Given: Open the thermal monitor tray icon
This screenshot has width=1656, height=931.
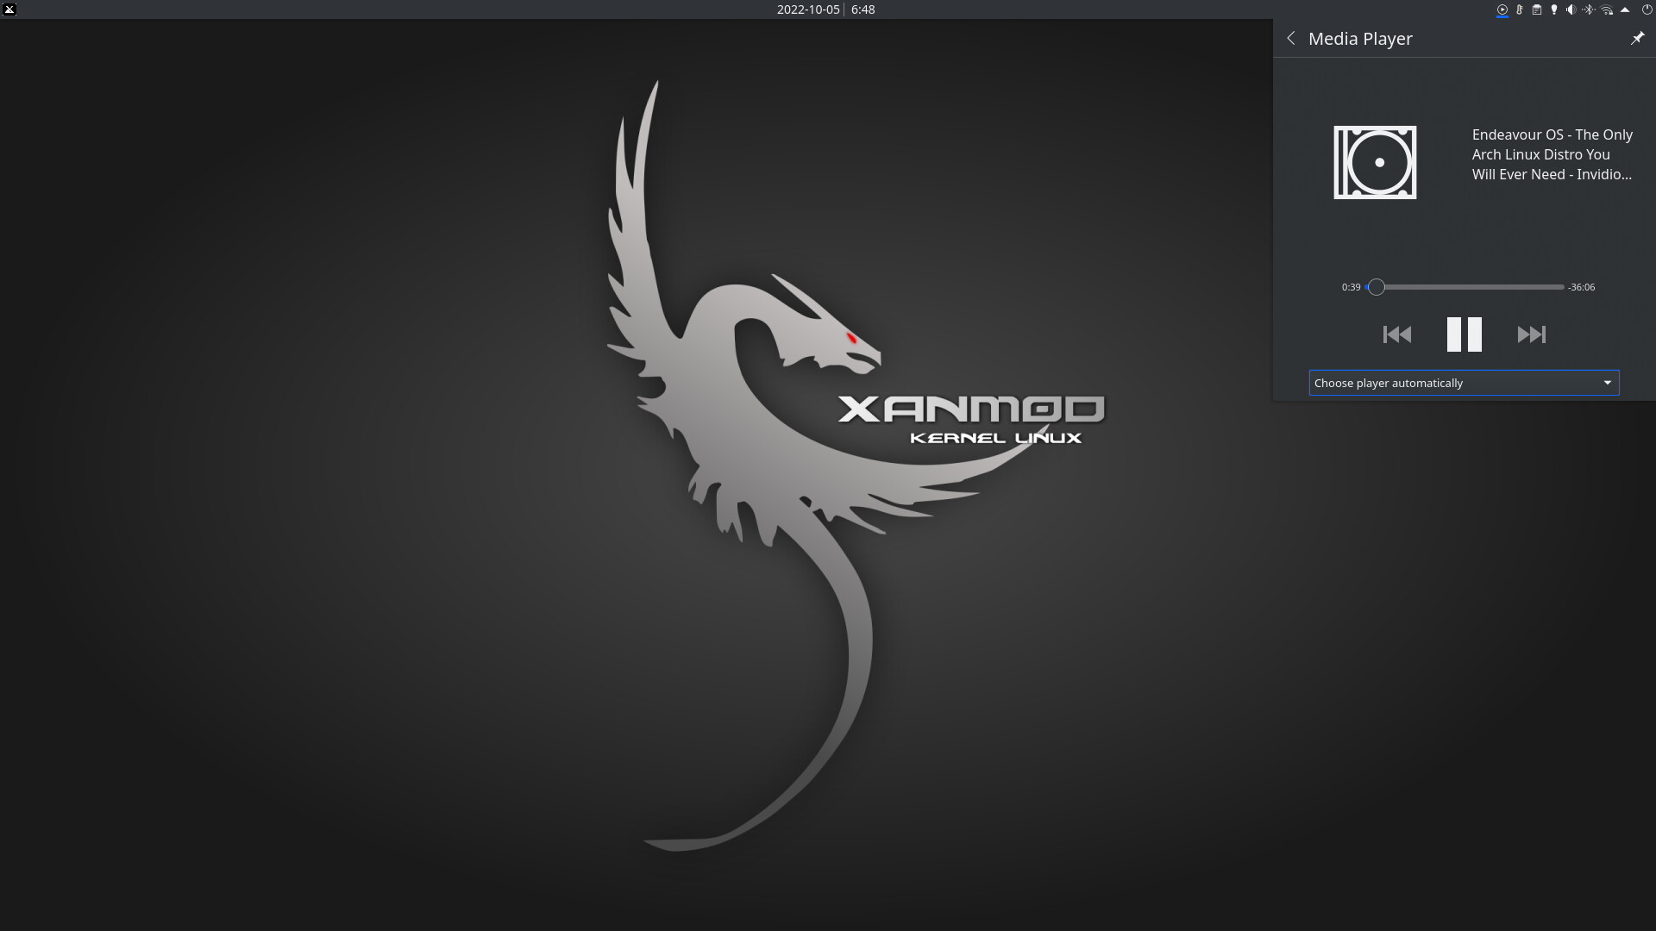Looking at the screenshot, I should pyautogui.click(x=1520, y=9).
